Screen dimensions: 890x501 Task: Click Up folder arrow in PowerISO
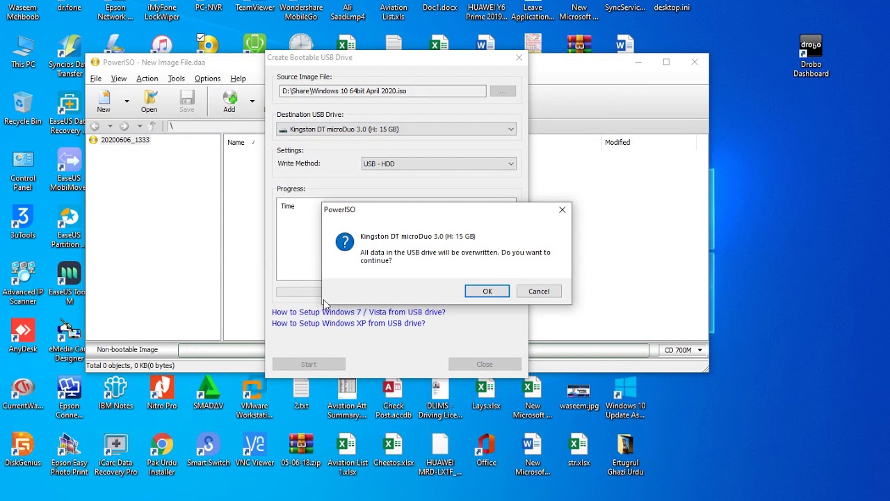tap(153, 126)
